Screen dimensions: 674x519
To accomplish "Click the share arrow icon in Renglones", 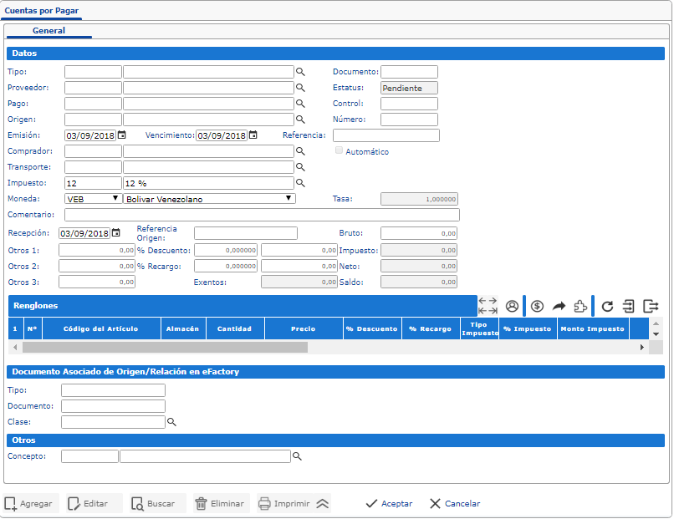I will pyautogui.click(x=559, y=306).
